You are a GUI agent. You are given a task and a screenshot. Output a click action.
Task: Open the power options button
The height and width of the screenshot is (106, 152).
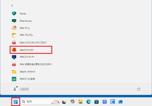pos(139,89)
